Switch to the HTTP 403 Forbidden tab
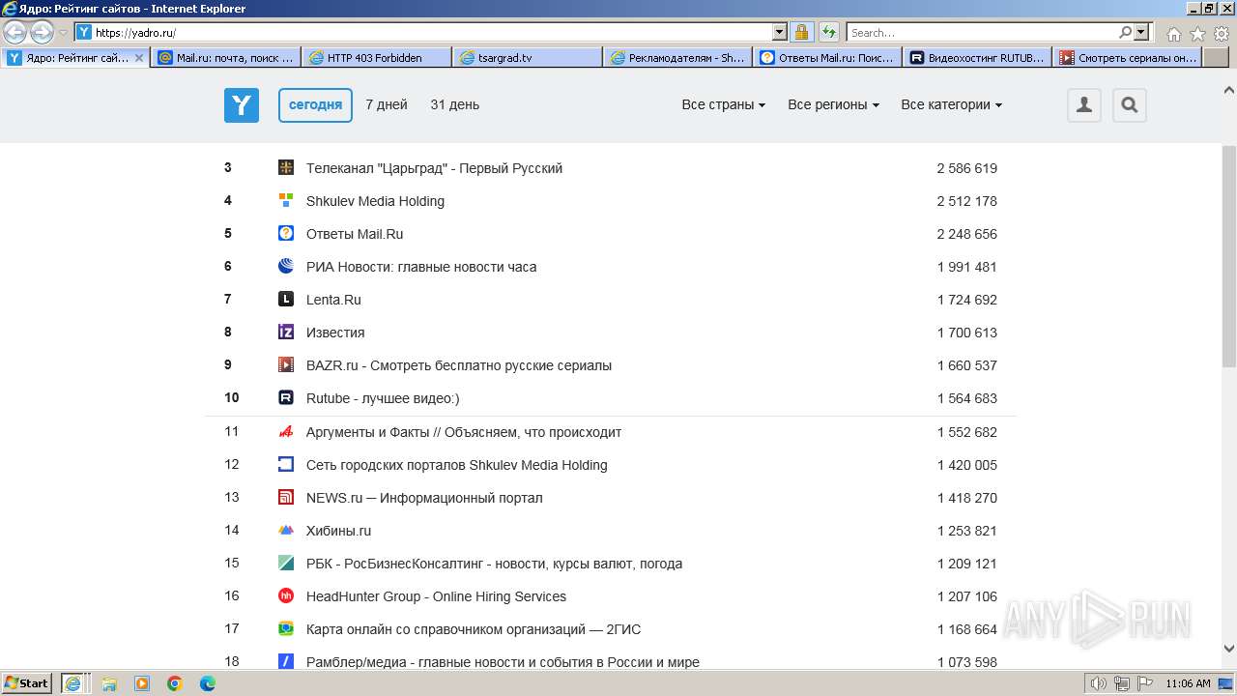This screenshot has height=696, width=1237. tap(377, 58)
